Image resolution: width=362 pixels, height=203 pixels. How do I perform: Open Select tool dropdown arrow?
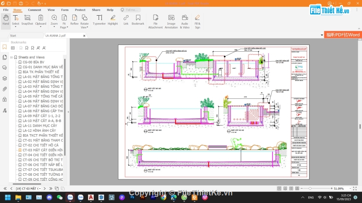pos(16,27)
